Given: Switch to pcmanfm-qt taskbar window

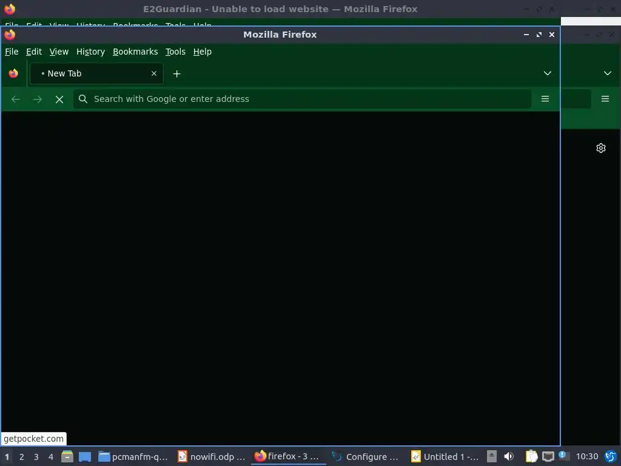Looking at the screenshot, I should tap(133, 457).
